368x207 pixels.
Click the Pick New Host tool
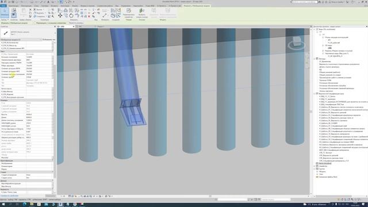coord(142,13)
